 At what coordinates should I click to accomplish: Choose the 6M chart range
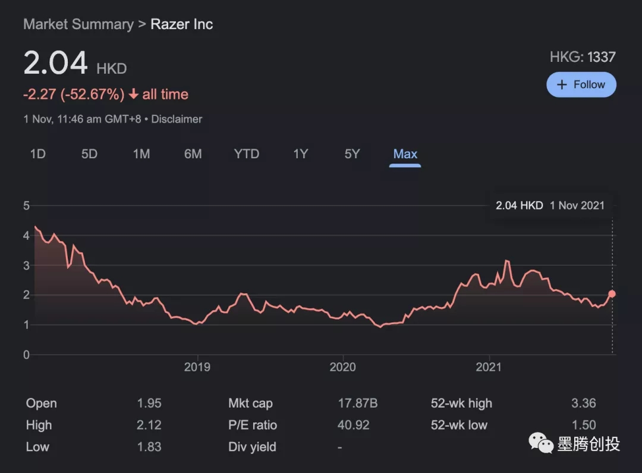(x=193, y=154)
